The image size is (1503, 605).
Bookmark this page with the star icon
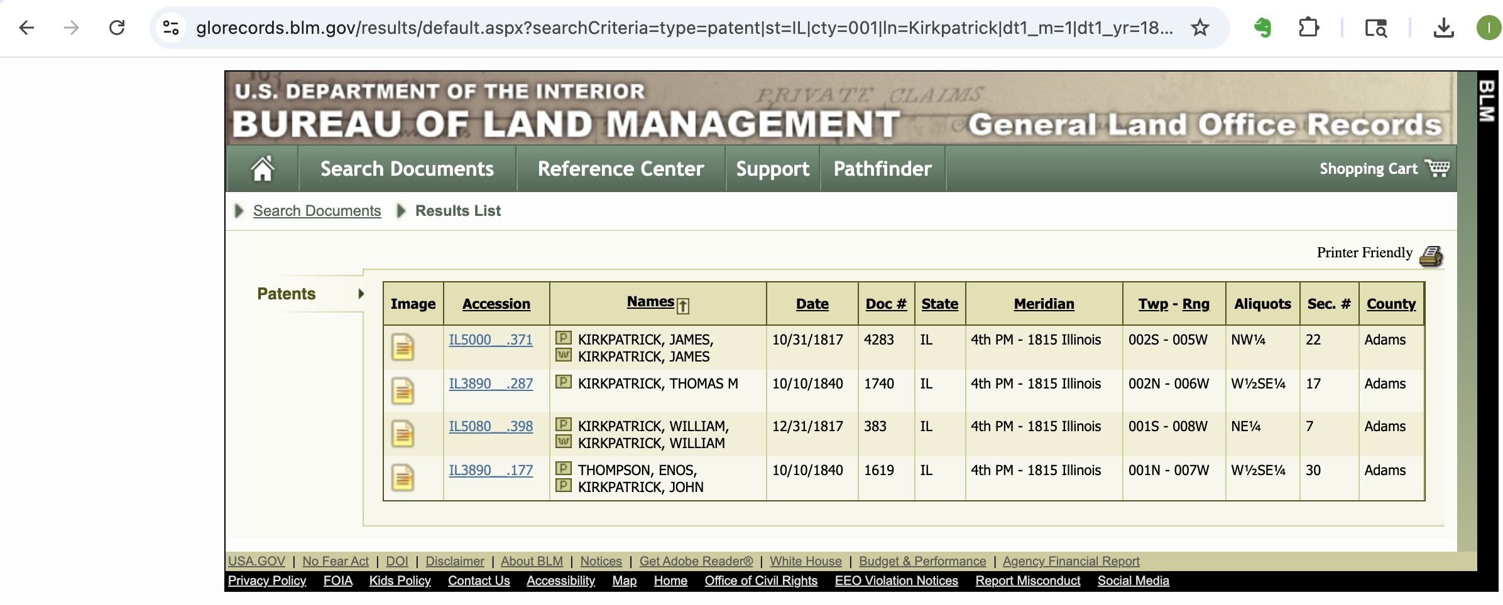pos(1200,28)
